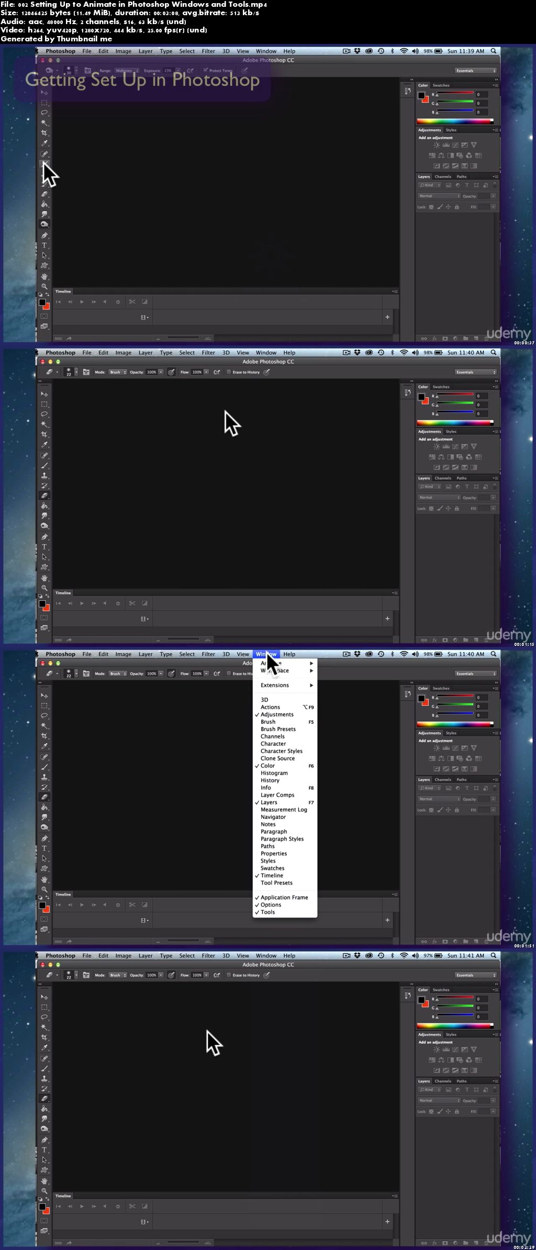Image resolution: width=536 pixels, height=1250 pixels.
Task: Click scissors split icon in 00:01:15 frame timeline
Action: [x=132, y=603]
